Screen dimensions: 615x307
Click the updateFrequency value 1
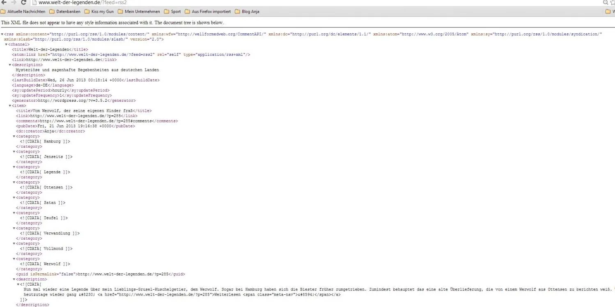(60, 95)
